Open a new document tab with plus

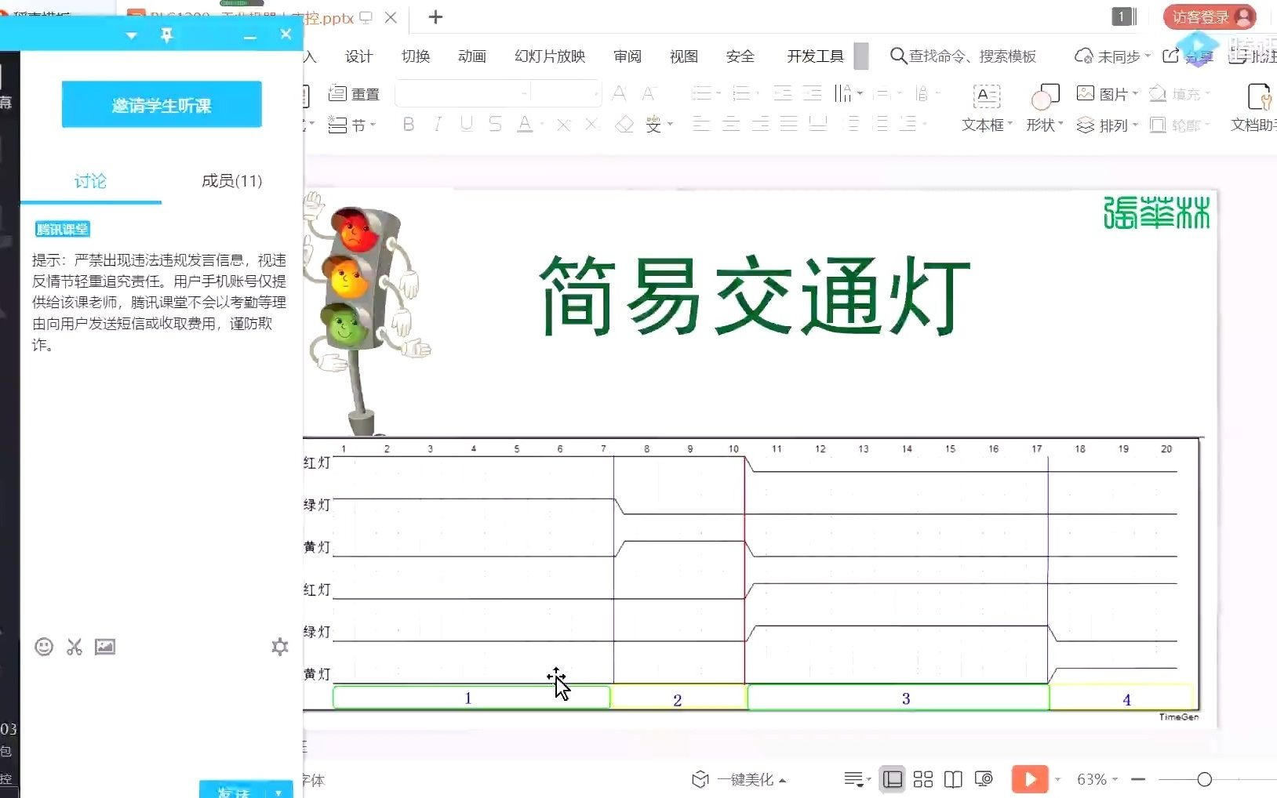pyautogui.click(x=436, y=17)
